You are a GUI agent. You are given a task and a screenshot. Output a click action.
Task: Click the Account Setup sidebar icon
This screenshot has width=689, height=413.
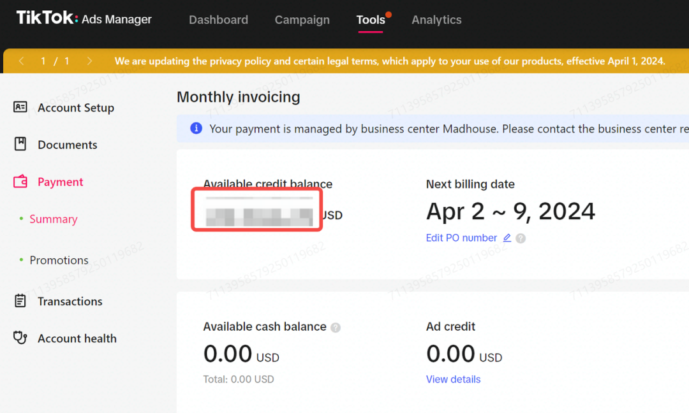[20, 107]
